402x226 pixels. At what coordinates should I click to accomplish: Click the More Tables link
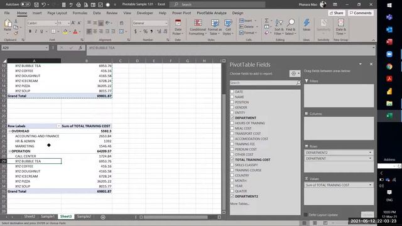point(239,203)
